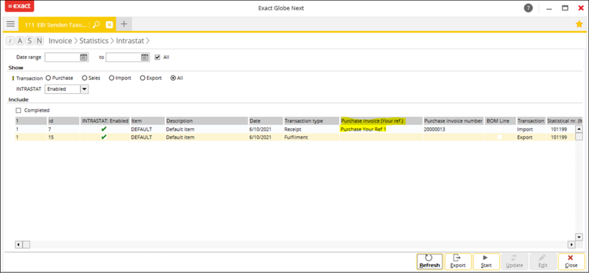The height and width of the screenshot is (273, 589).
Task: Sort by the Description column header
Action: 207,121
